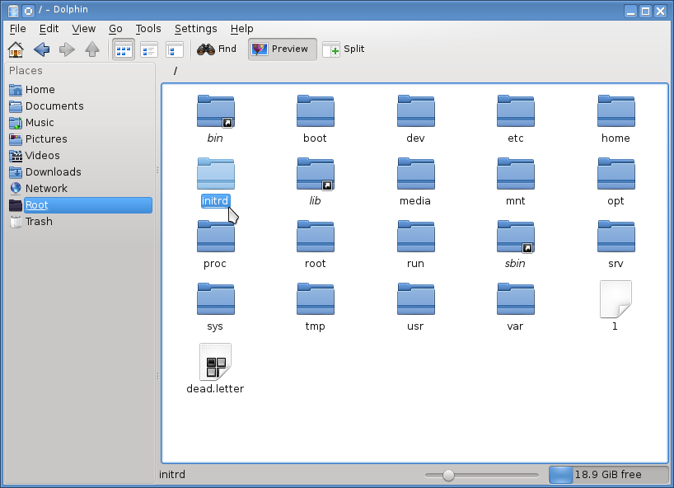Open the Help menu
The width and height of the screenshot is (674, 488).
point(241,29)
